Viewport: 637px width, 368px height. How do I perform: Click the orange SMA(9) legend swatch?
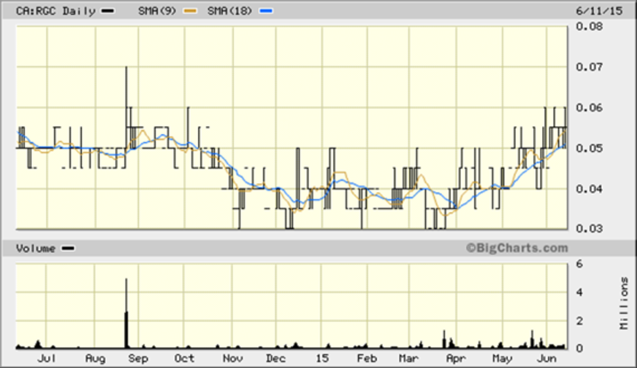point(190,12)
